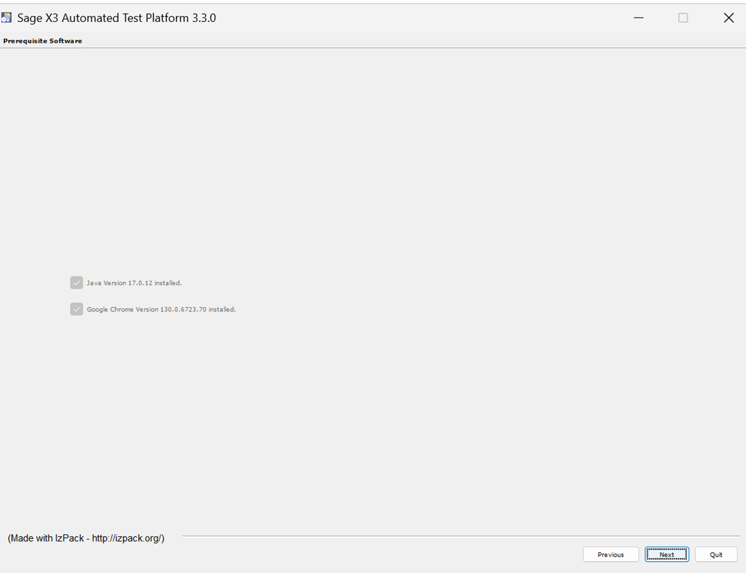Click the 'Made with IzPack' footer text
This screenshot has width=746, height=573.
[86, 538]
